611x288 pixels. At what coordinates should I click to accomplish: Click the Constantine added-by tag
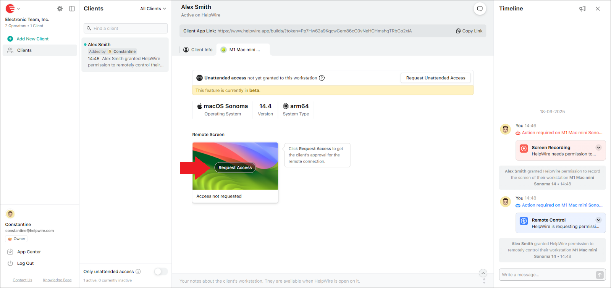coord(122,51)
